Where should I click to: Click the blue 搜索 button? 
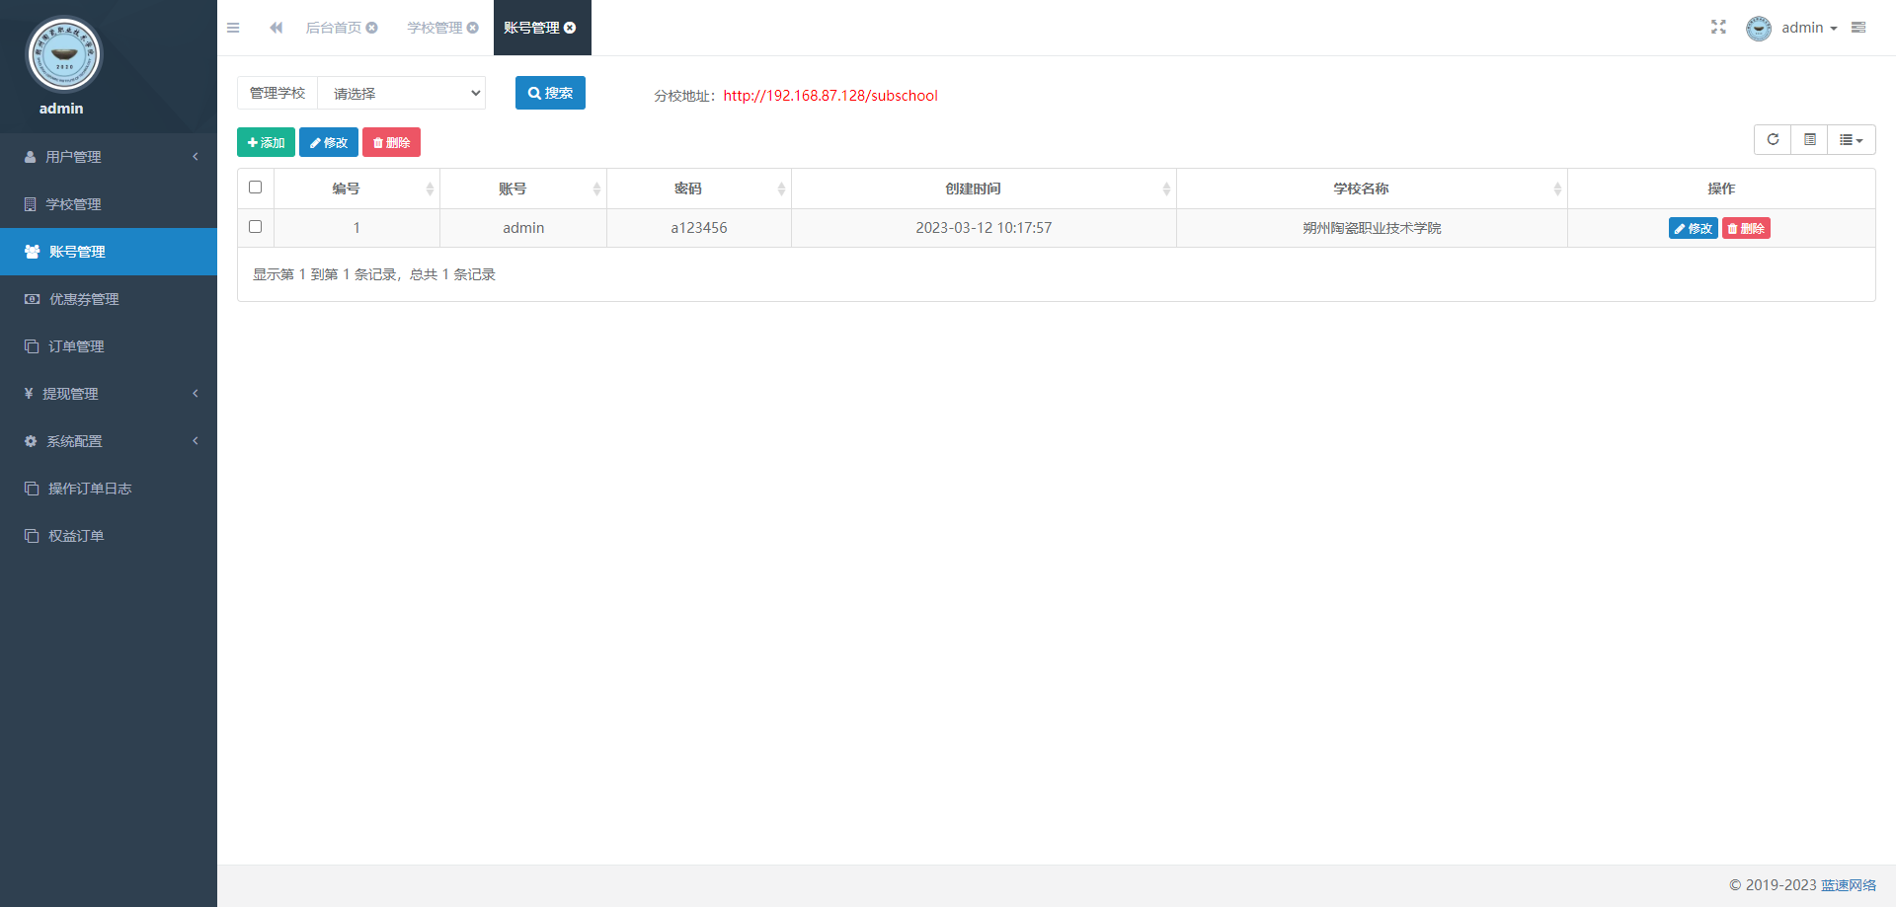(550, 93)
